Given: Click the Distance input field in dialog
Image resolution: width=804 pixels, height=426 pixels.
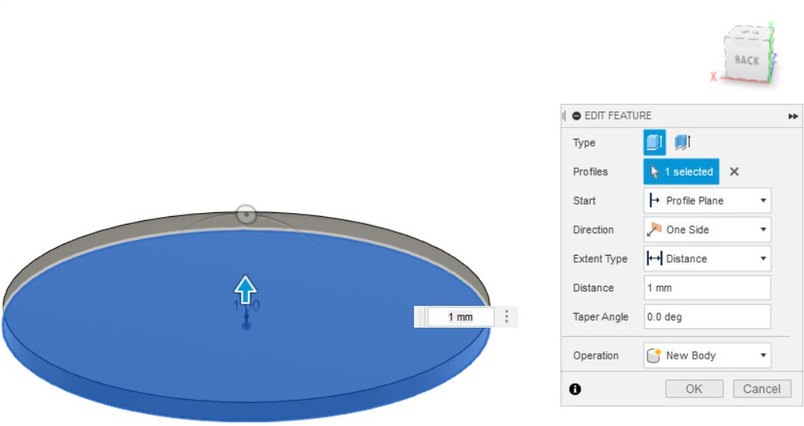Looking at the screenshot, I should pos(707,288).
